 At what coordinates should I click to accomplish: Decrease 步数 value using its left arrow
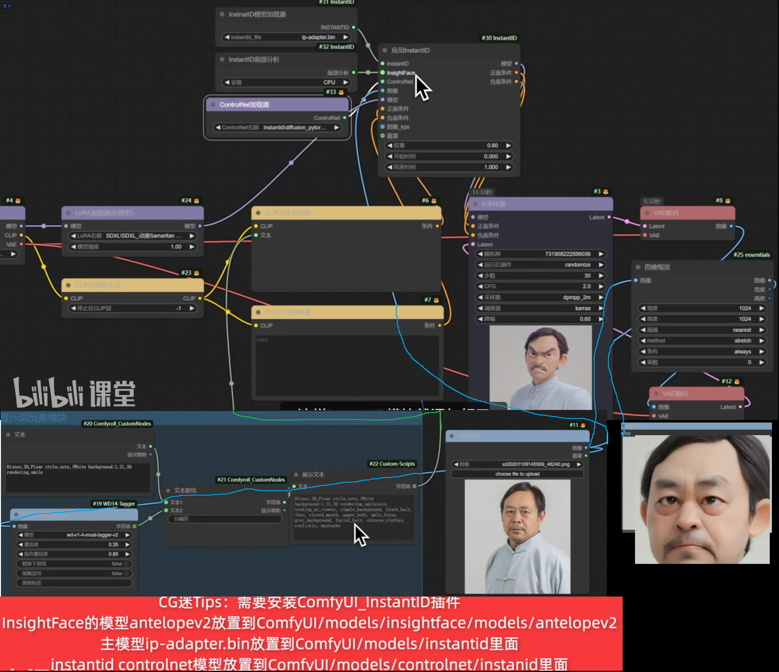pos(480,276)
